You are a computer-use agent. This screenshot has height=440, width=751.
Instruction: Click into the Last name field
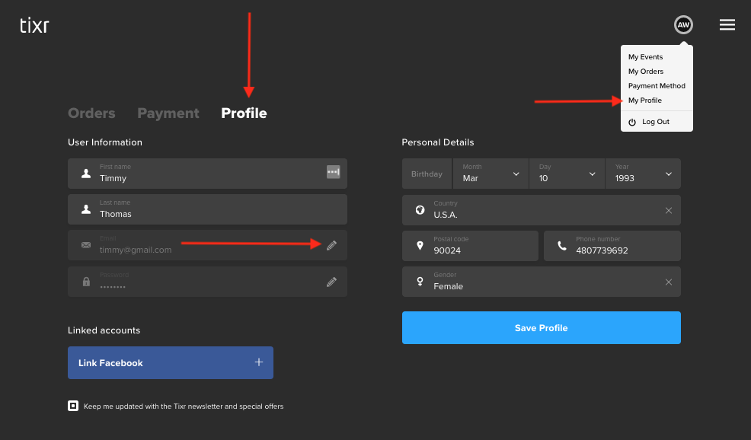[207, 209]
